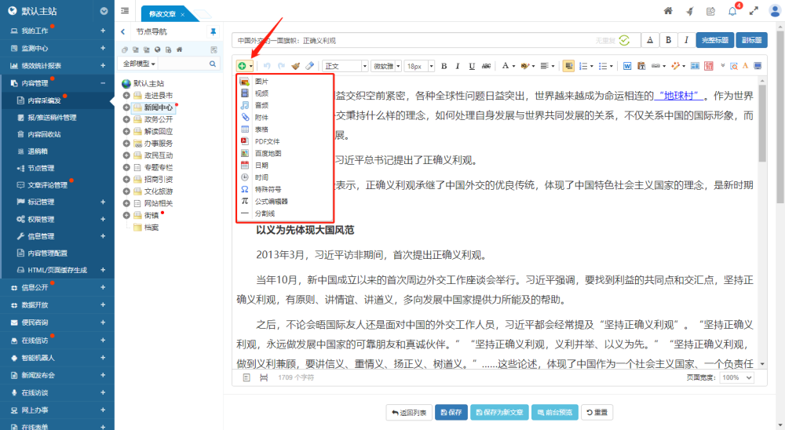Toggle italic for the article title
The width and height of the screenshot is (785, 430).
687,40
